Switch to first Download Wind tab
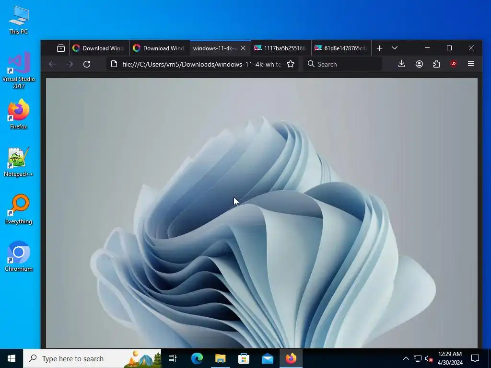Screen dimensions: 491x368 pos(99,48)
